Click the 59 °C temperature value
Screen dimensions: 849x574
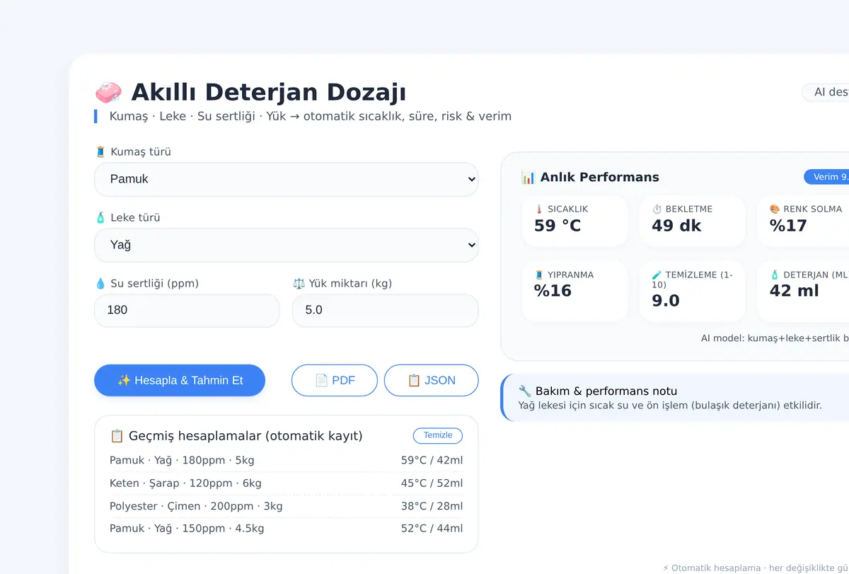(558, 226)
